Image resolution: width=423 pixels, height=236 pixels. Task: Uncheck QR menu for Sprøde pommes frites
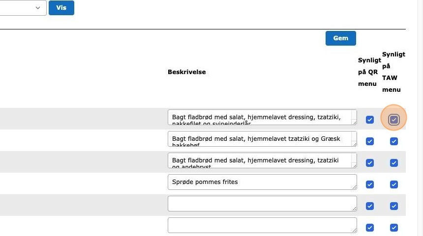coord(370,184)
